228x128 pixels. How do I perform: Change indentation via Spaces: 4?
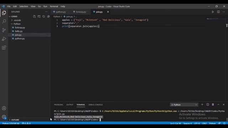click(187, 123)
